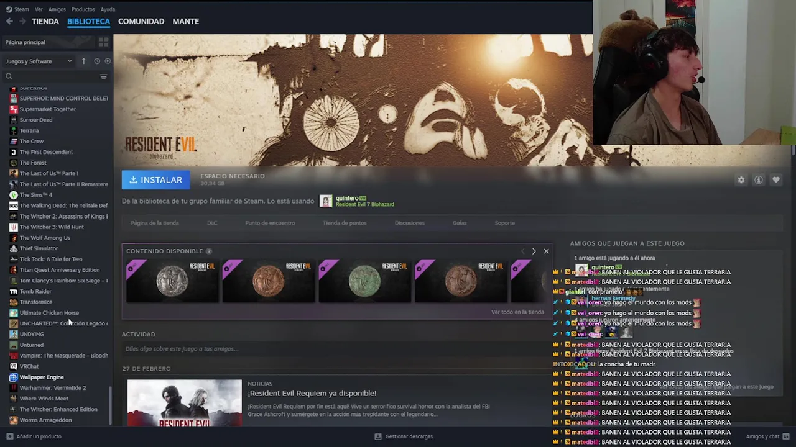The image size is (796, 447).
Task: Select Titan Quest Anniversary Edition
Action: 59,270
